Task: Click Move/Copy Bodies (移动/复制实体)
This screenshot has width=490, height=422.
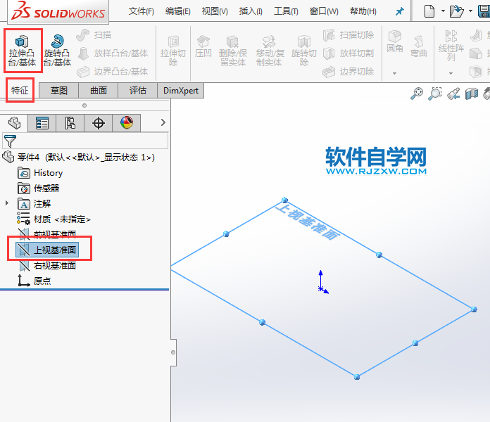Action: [269, 51]
